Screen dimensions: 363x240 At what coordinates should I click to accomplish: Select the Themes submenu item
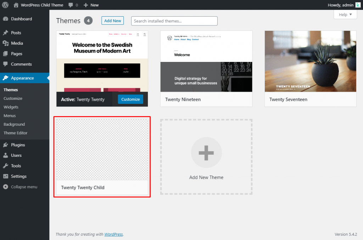[x=11, y=90]
